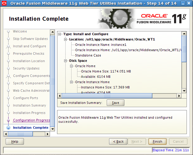
Task: Open Help for the installer
Action: (15, 141)
